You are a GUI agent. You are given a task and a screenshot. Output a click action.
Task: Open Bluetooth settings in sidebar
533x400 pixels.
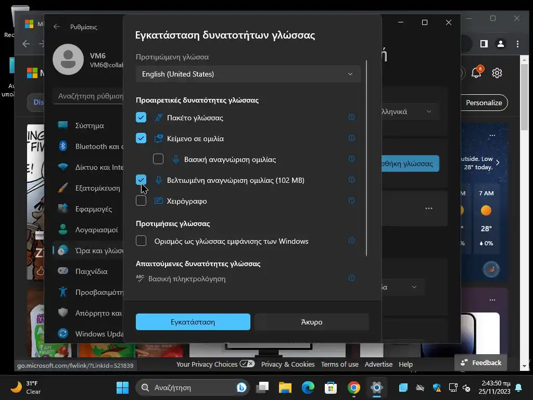tap(88, 146)
